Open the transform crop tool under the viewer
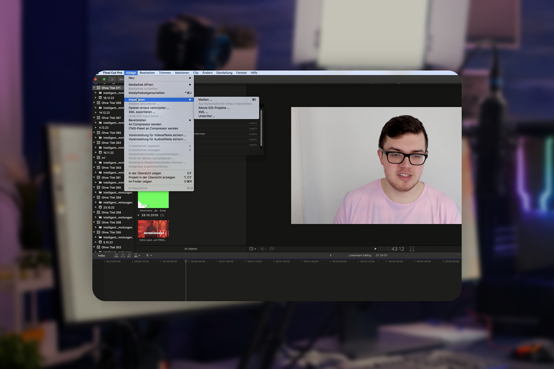The height and width of the screenshot is (369, 554). pos(252,249)
